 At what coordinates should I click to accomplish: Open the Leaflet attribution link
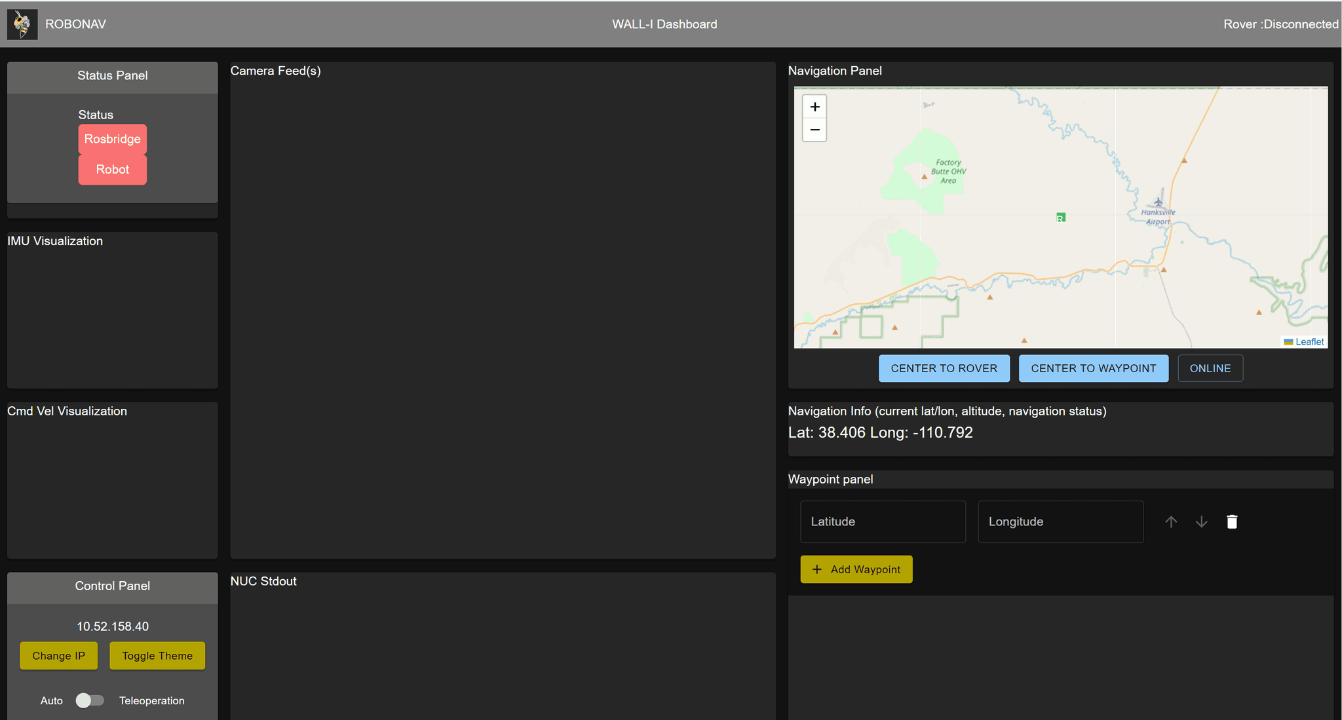pyautogui.click(x=1308, y=341)
